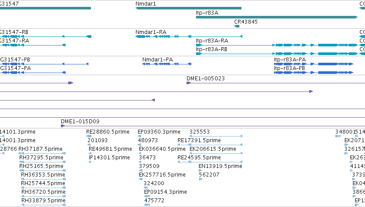365x207 pixels.
Task: Select the Itp-r83A-PB protein label
Action: click(290, 68)
